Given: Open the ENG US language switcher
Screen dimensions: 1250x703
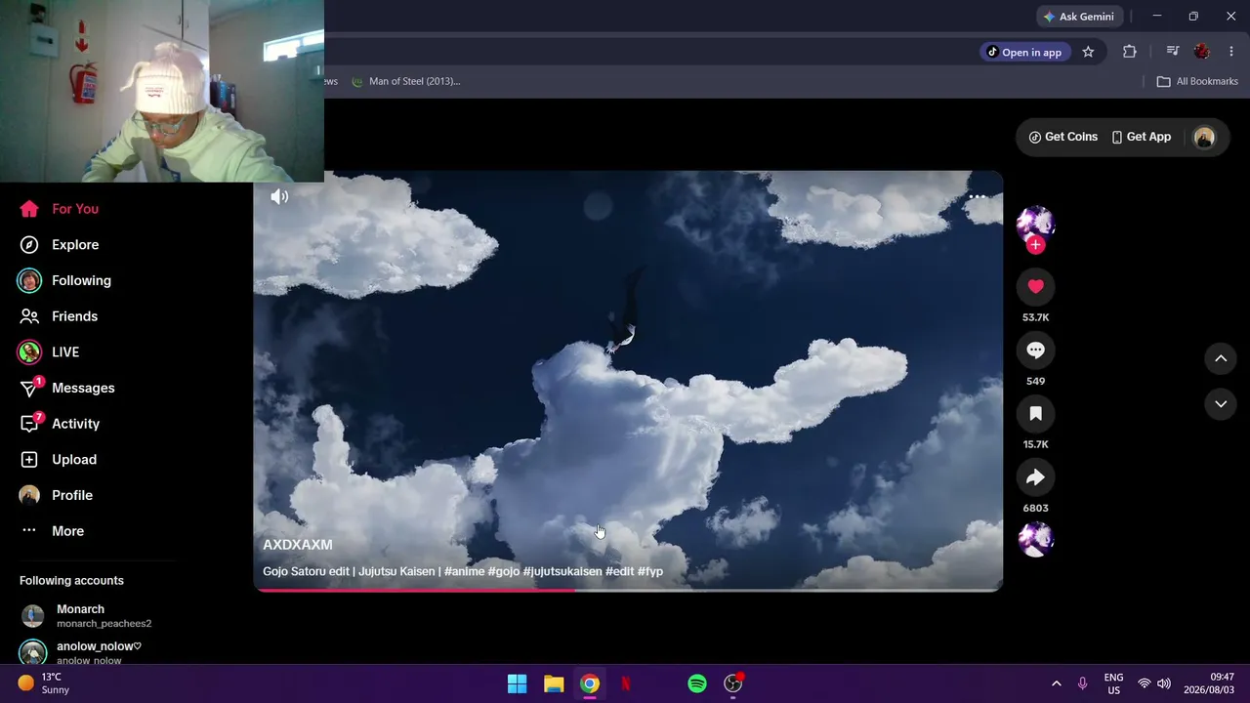Looking at the screenshot, I should [x=1113, y=683].
